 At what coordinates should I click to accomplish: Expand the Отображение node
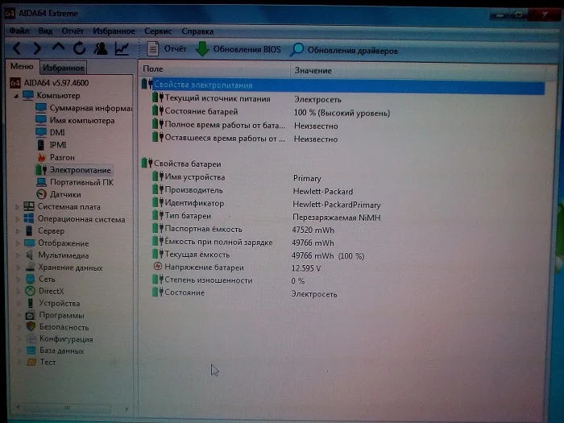tap(17, 243)
